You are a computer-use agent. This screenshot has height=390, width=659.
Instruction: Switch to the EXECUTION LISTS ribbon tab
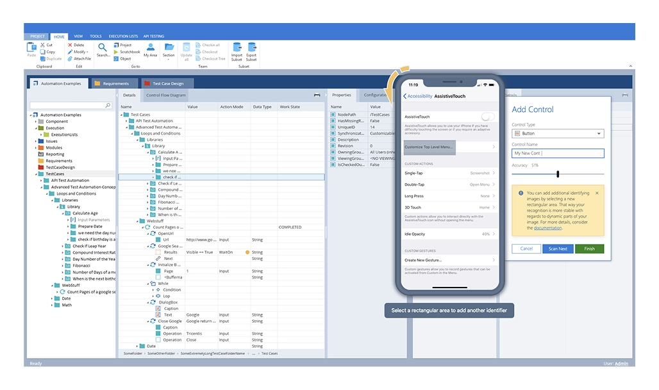pos(122,37)
